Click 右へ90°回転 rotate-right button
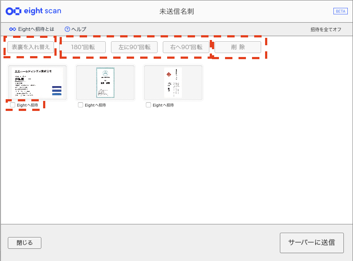The height and width of the screenshot is (261, 353). 186,47
